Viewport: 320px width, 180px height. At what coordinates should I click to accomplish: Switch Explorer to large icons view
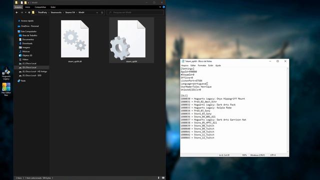163,178
